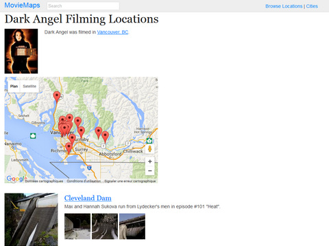Click the green ferry marker near Nanaimo
Screen dimensions: 329x246
(x=33, y=136)
